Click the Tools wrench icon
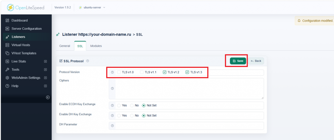The width and height of the screenshot is (334, 140). tap(7, 70)
